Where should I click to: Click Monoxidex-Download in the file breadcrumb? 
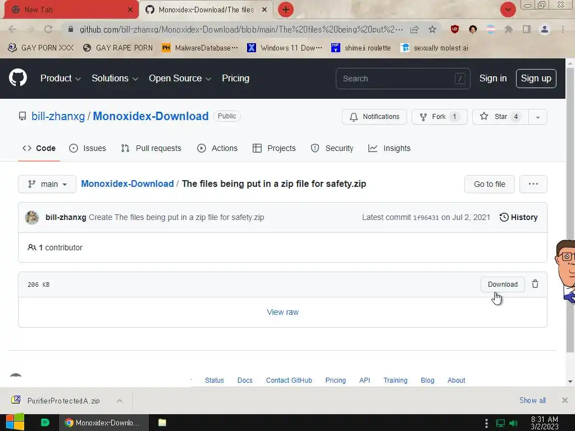click(127, 184)
